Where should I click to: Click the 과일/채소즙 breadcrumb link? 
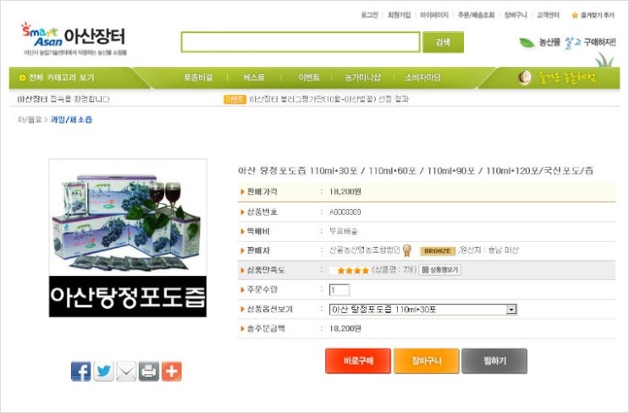[71, 119]
